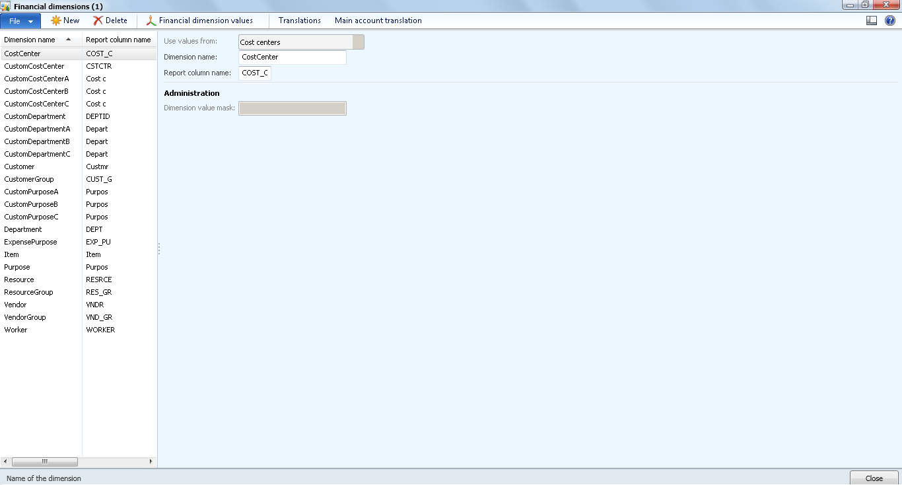This screenshot has width=902, height=485.
Task: Select the Worker dimension name cell
Action: [x=41, y=330]
